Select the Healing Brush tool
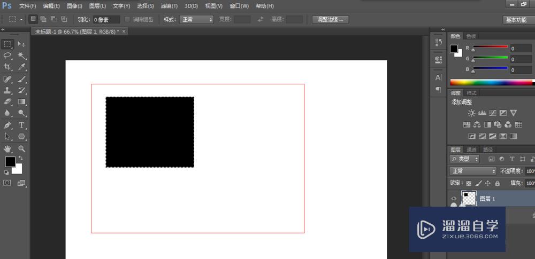 [x=7, y=80]
